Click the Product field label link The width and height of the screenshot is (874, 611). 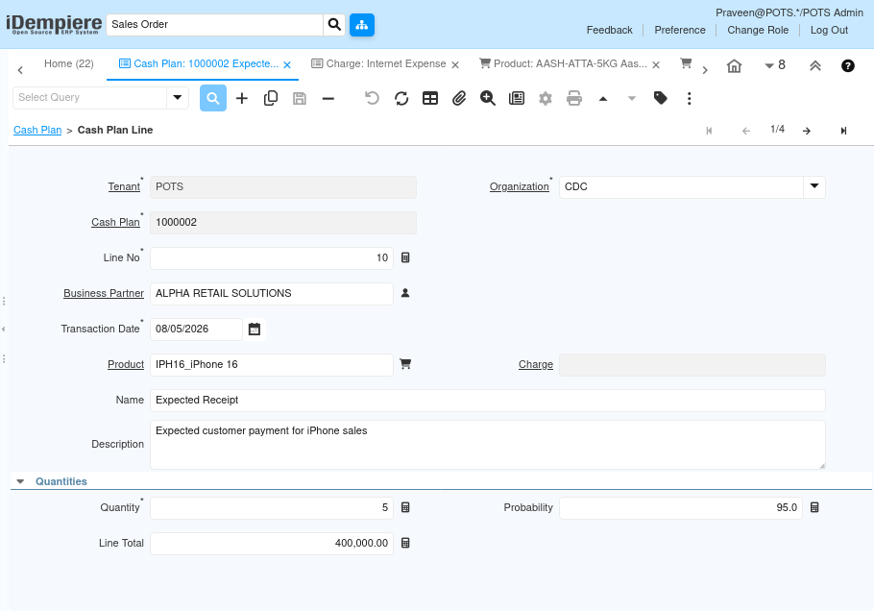pyautogui.click(x=126, y=365)
